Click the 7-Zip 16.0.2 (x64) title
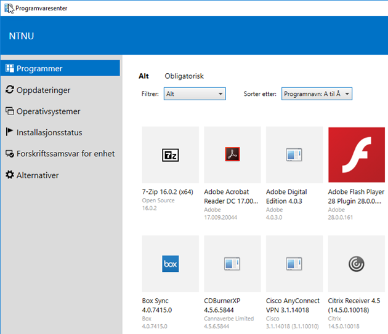The image size is (388, 334). [x=168, y=192]
